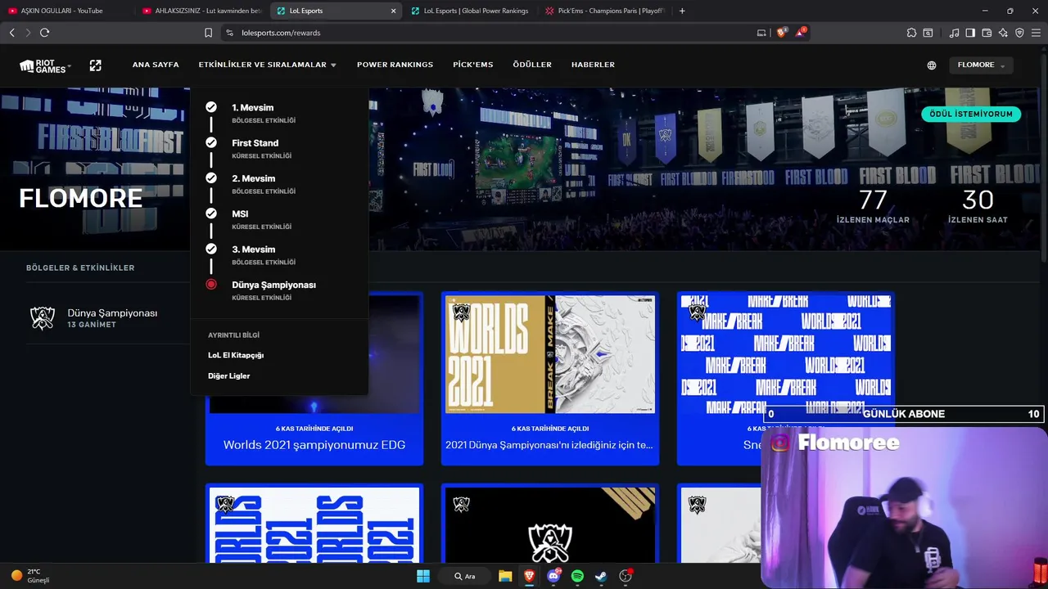Screen dimensions: 1048x589
Task: Open the Brave VPN shield icon
Action: 1019,33
